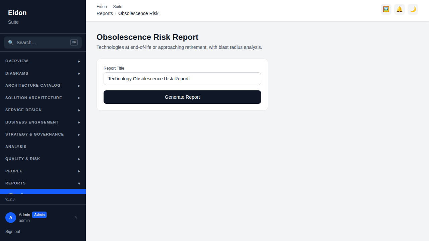Screen dimensions: 429x241
Task: Click the ⌘K shortcut hint badge
Action: (74, 43)
